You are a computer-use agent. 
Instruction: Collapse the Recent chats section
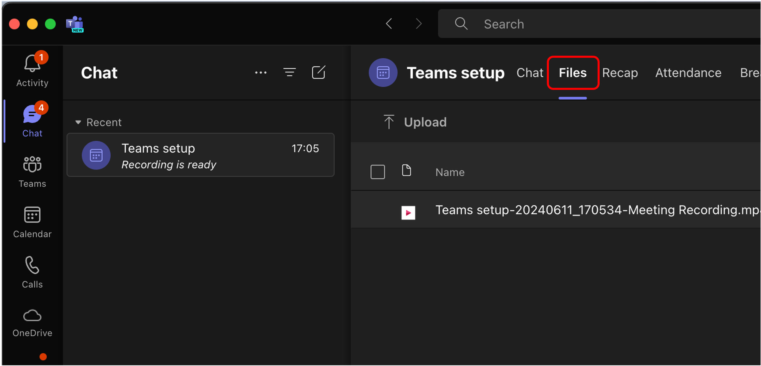click(78, 122)
